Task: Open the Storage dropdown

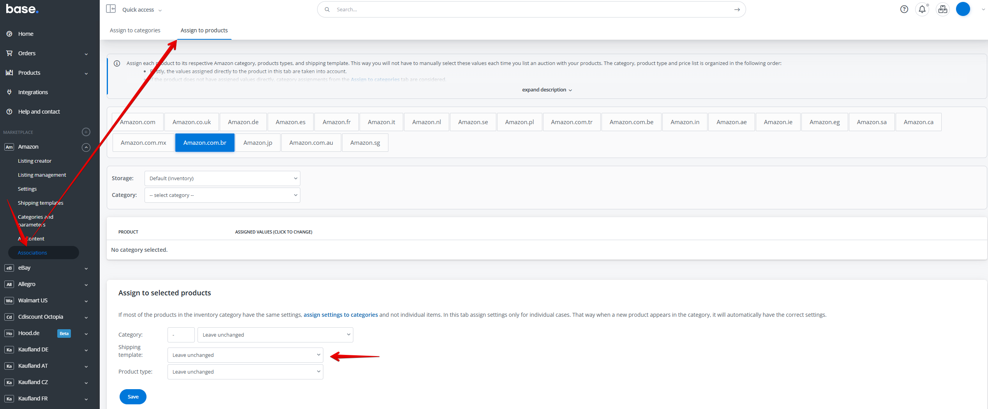Action: (x=222, y=178)
